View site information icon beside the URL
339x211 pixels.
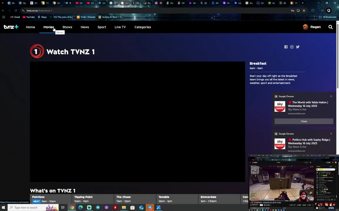23,11
